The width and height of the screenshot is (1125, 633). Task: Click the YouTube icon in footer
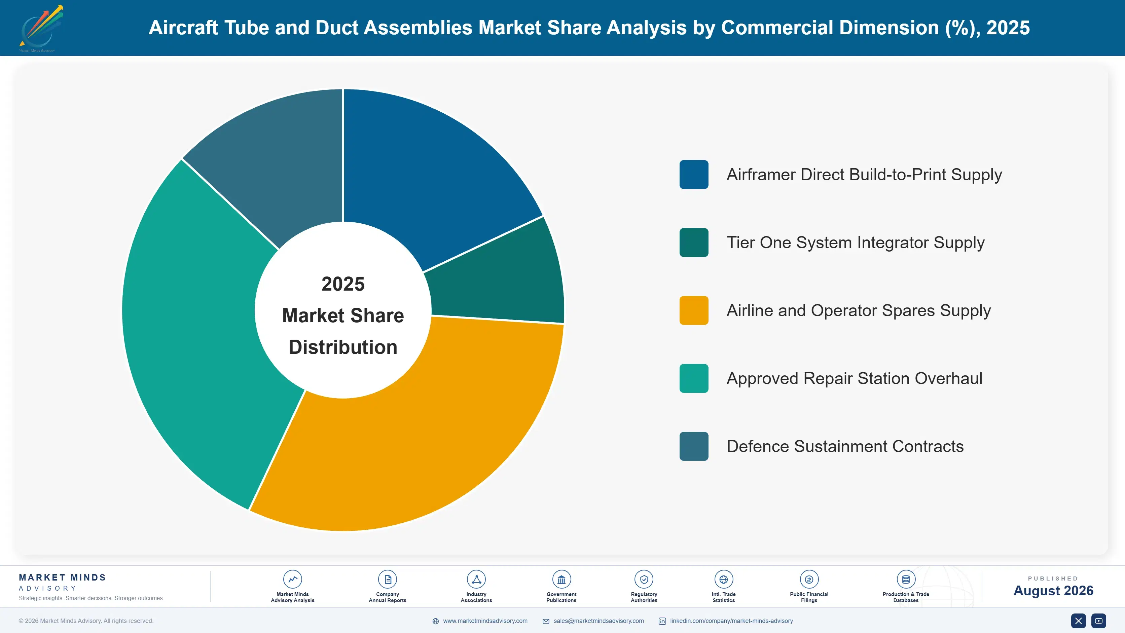pos(1099,621)
